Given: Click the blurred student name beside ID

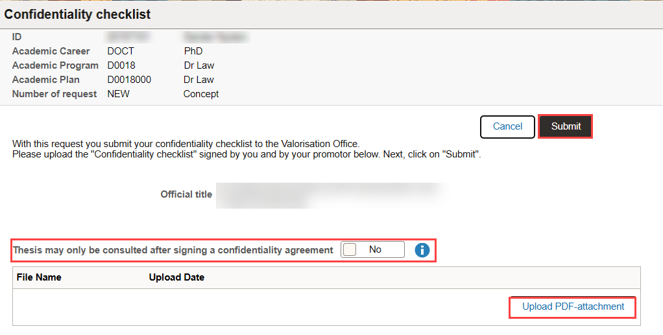Looking at the screenshot, I should (x=216, y=37).
